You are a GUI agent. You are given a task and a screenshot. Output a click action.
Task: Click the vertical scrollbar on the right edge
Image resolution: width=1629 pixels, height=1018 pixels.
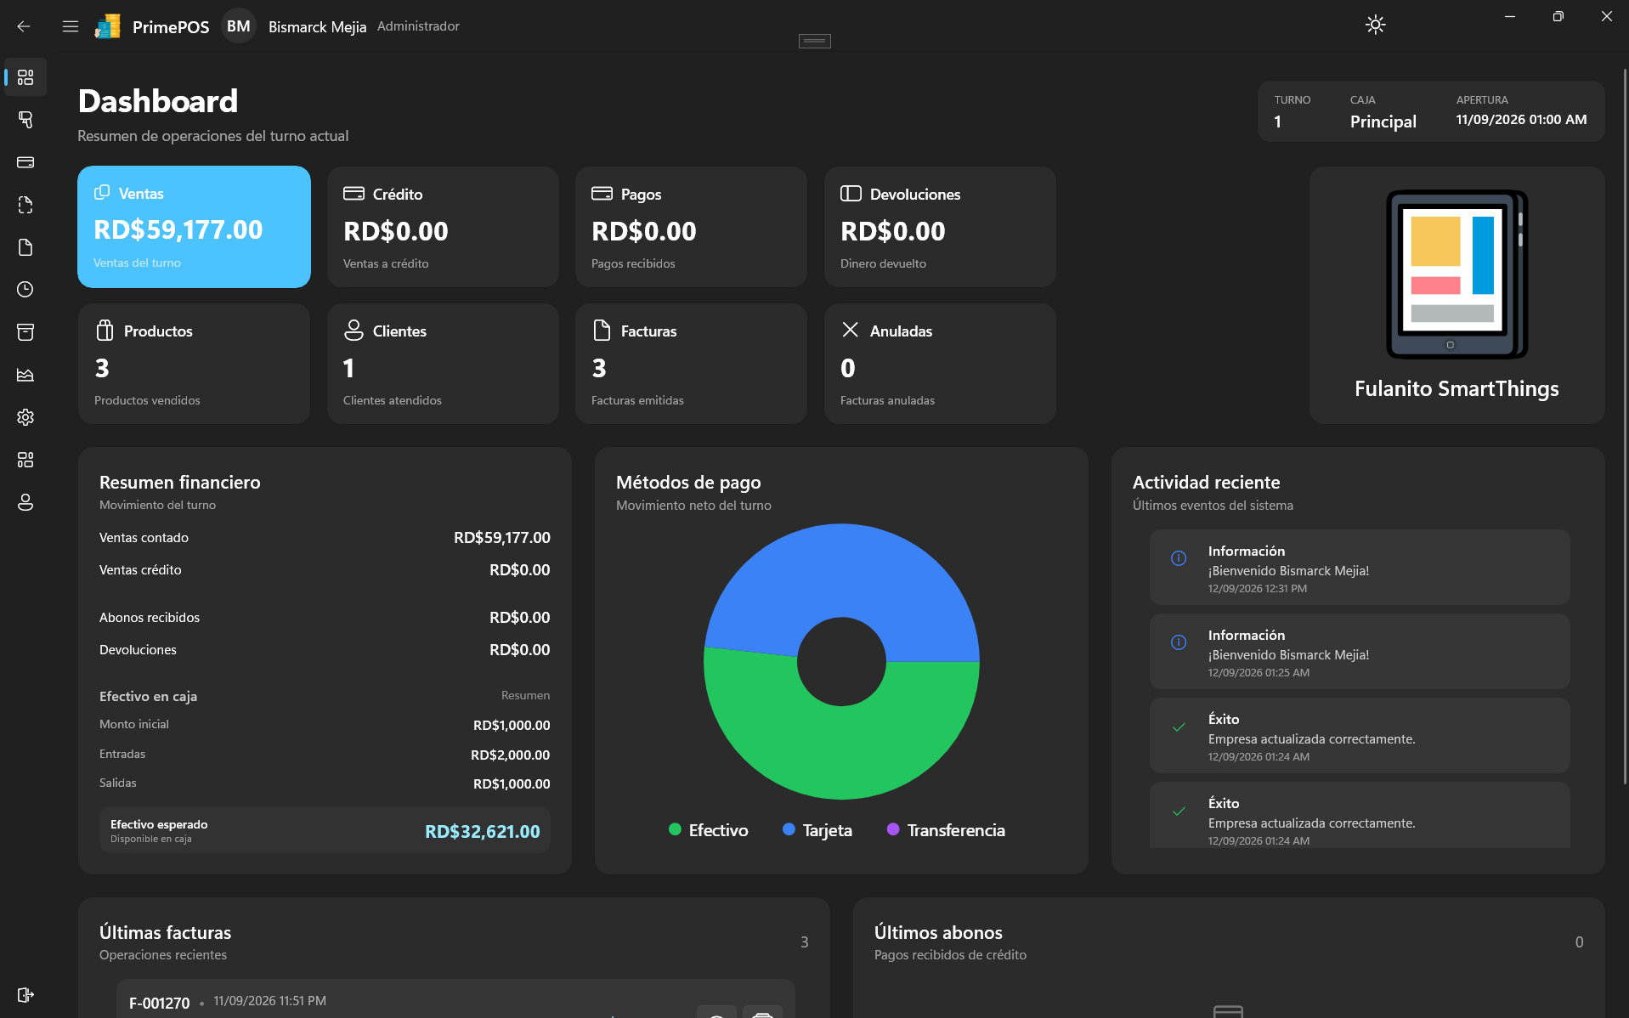coord(1624,425)
